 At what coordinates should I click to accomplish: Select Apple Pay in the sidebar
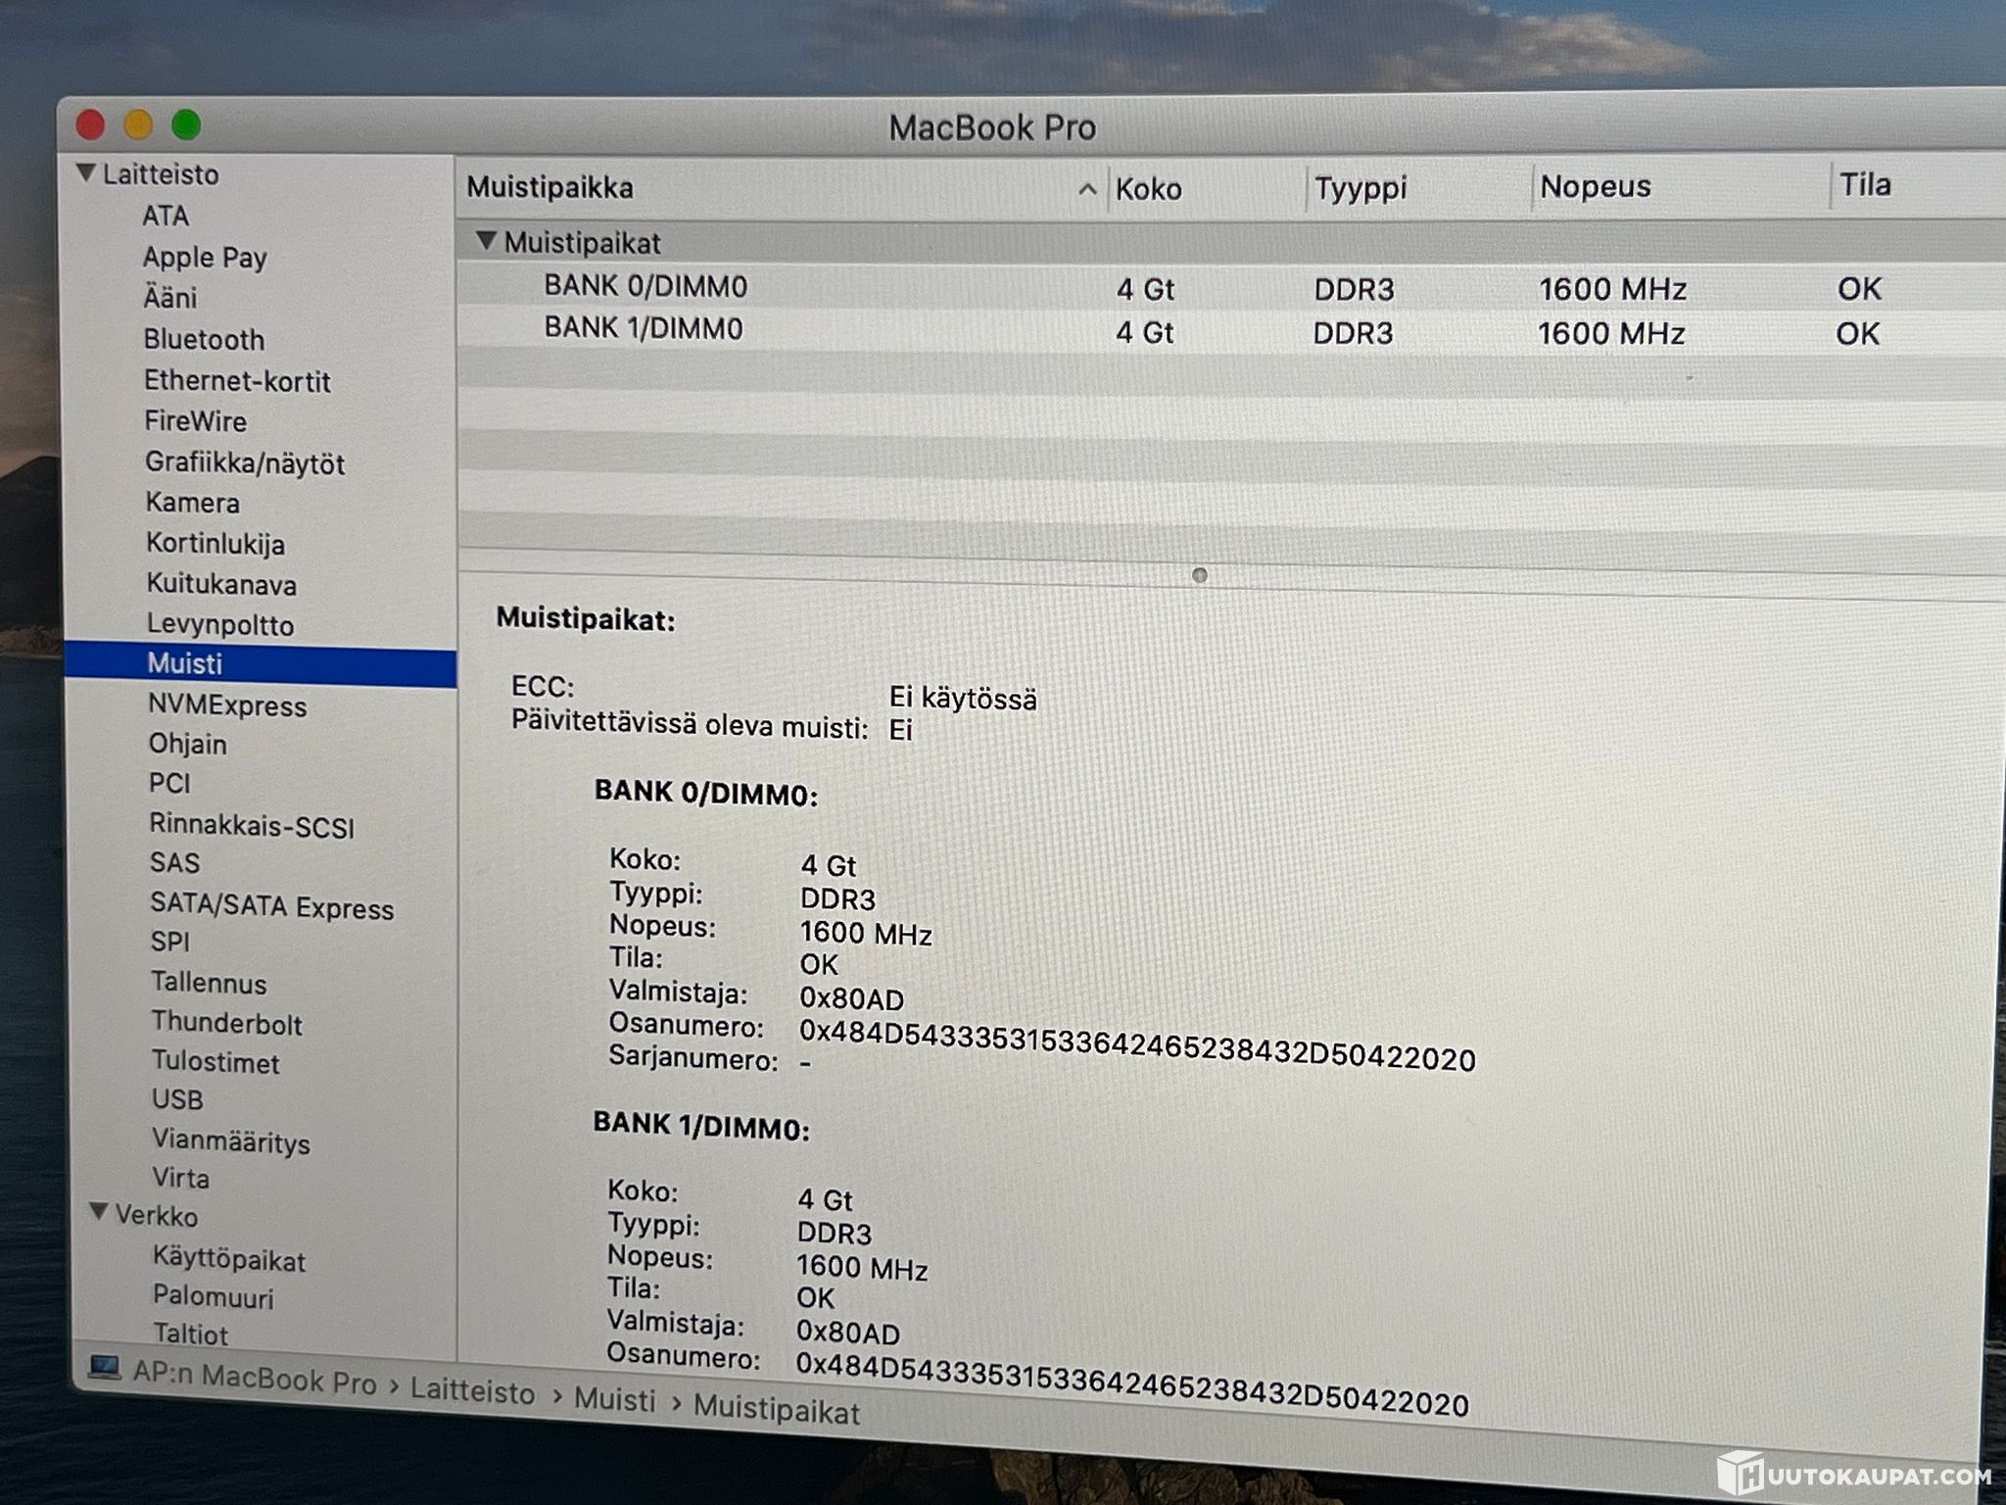pos(205,257)
